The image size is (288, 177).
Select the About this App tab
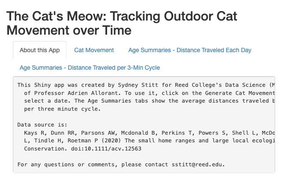[39, 50]
